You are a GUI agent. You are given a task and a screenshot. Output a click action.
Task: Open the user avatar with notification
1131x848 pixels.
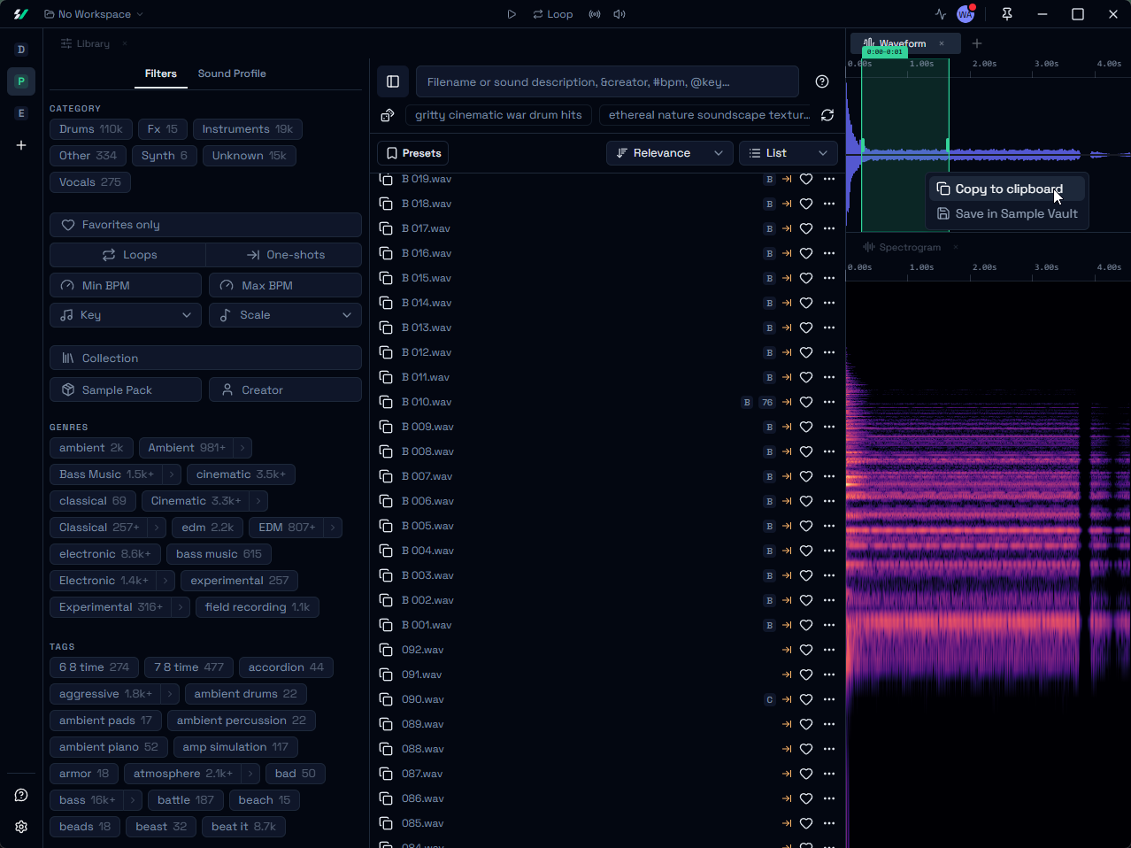(x=966, y=14)
